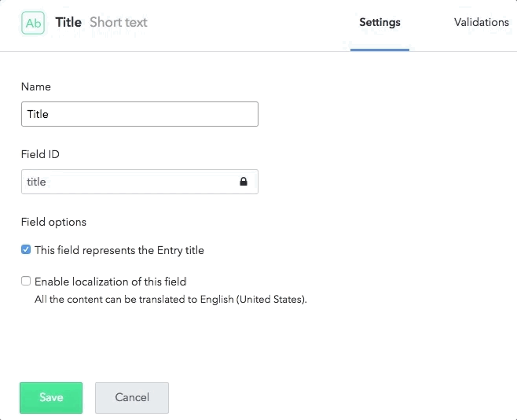
Task: Enable the localization checkbox
Action: pyautogui.click(x=26, y=281)
